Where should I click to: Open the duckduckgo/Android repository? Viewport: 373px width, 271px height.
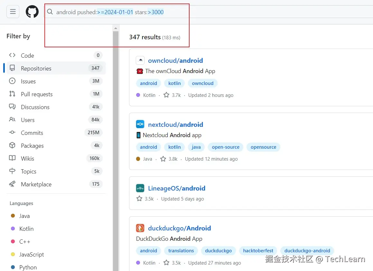coord(179,228)
